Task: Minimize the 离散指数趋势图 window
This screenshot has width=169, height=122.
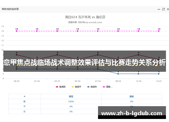Action: (159, 9)
